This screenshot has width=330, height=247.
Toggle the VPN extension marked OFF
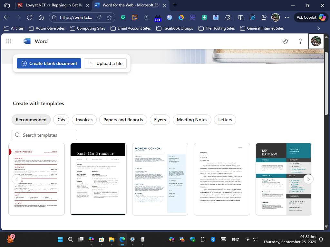tap(158, 17)
